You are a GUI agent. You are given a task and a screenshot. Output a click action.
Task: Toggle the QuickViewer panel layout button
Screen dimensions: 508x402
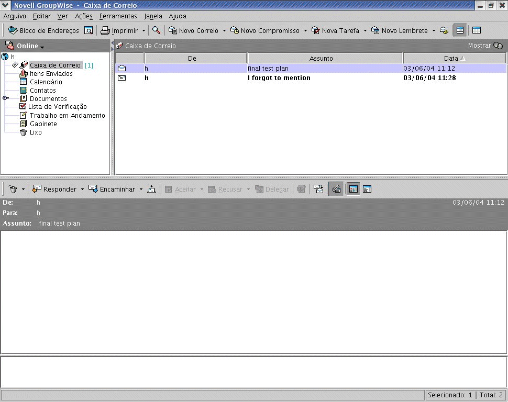point(459,30)
